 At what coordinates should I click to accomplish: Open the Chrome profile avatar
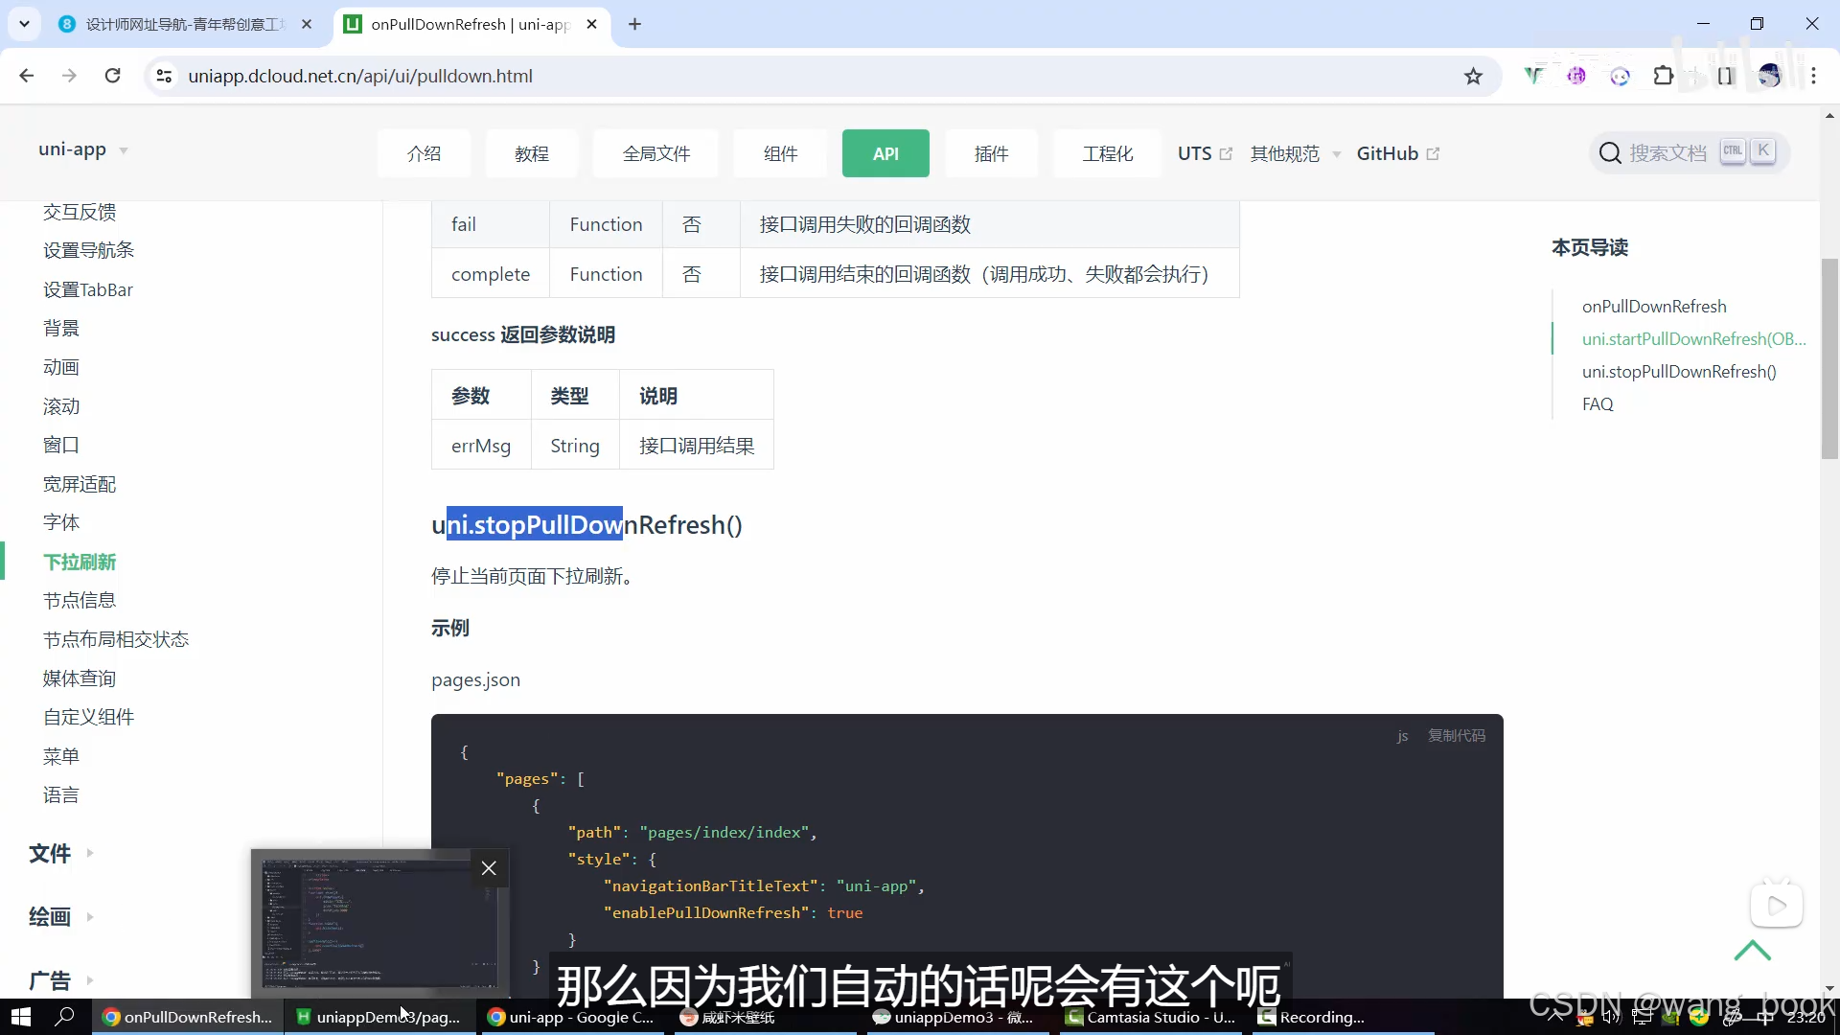click(1769, 76)
